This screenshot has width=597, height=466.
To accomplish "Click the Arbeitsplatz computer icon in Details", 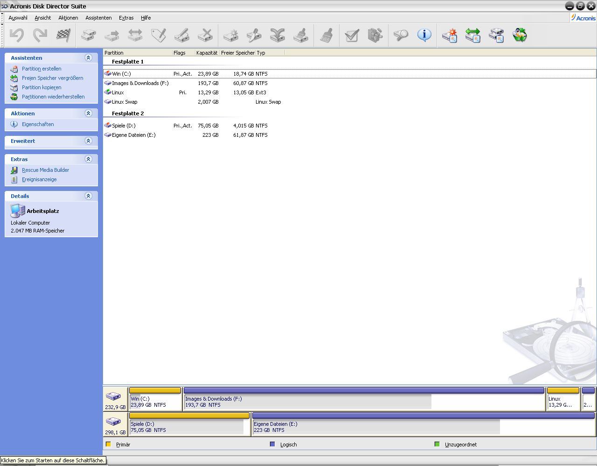I will tap(18, 211).
